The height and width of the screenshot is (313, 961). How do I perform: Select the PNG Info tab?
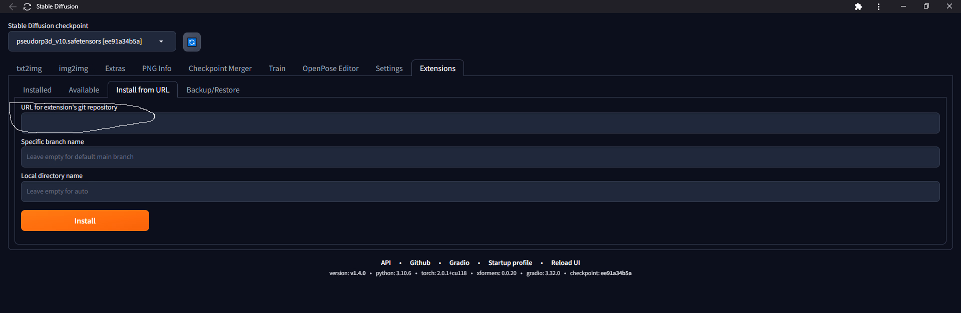(x=157, y=68)
